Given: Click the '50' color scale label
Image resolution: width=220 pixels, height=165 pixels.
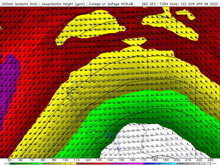Looking at the screenshot, I should pyautogui.click(x=10, y=160).
